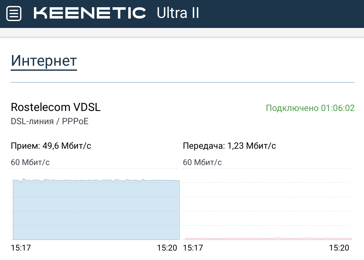The image size is (364, 260).
Task: Click the 60 Мбит/с axis label on upload chart
Action: pos(203,163)
